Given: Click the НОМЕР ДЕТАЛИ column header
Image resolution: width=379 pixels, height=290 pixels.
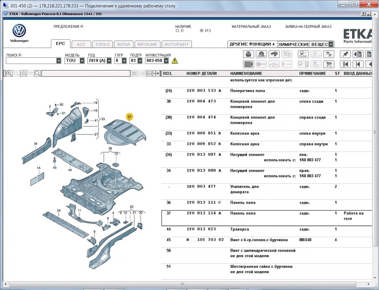Looking at the screenshot, I should tap(202, 73).
